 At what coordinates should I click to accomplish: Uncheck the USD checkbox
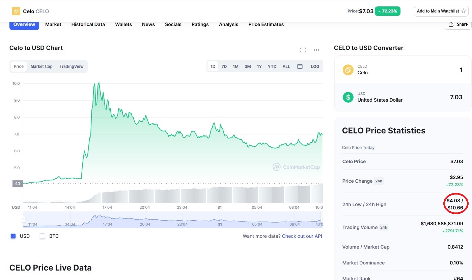coord(13,236)
